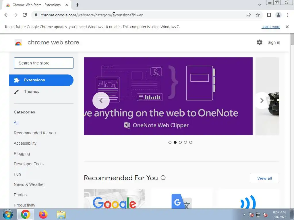Screen dimensions: 294x220
Task: Open a new tab with the plus button
Action: tap(78, 5)
